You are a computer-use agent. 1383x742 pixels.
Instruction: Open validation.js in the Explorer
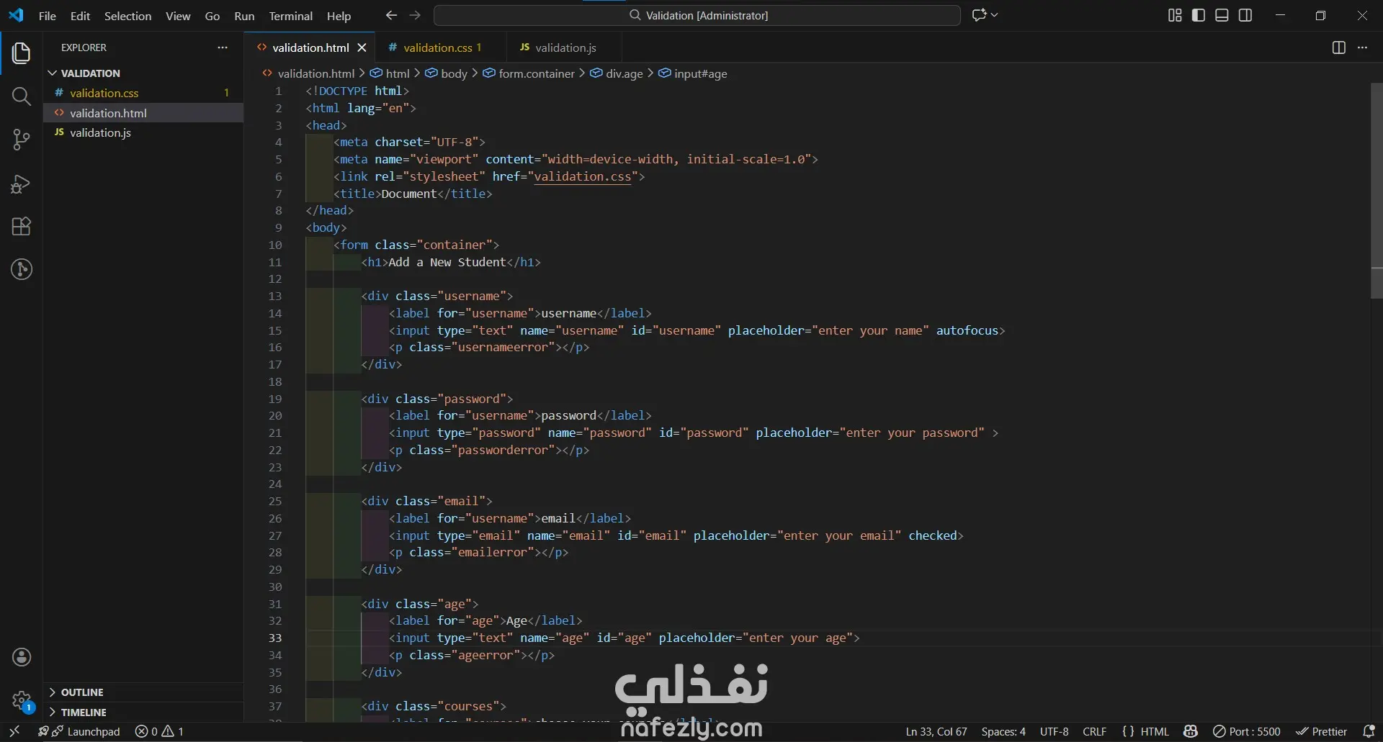point(143,132)
